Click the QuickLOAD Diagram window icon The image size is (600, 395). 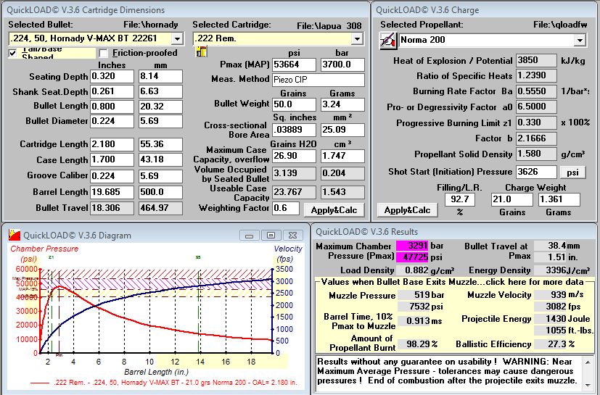pos(14,234)
